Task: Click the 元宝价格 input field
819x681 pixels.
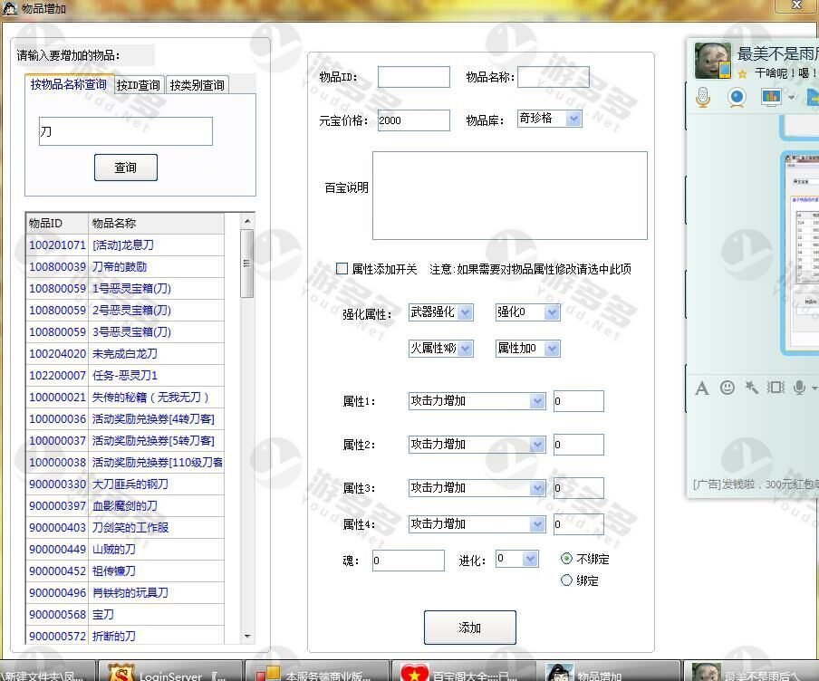Action: 413,120
